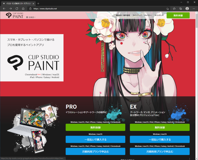
Task: Click the globe icon beside 日本語
Action: [x=27, y=17]
